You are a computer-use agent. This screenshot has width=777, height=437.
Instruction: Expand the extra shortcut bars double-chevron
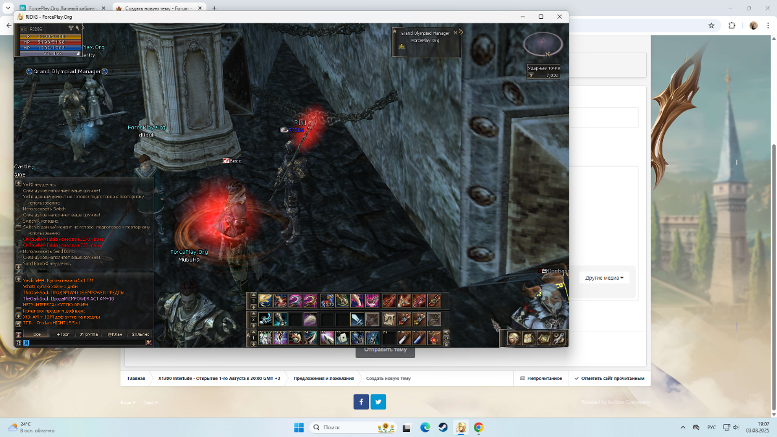(248, 335)
